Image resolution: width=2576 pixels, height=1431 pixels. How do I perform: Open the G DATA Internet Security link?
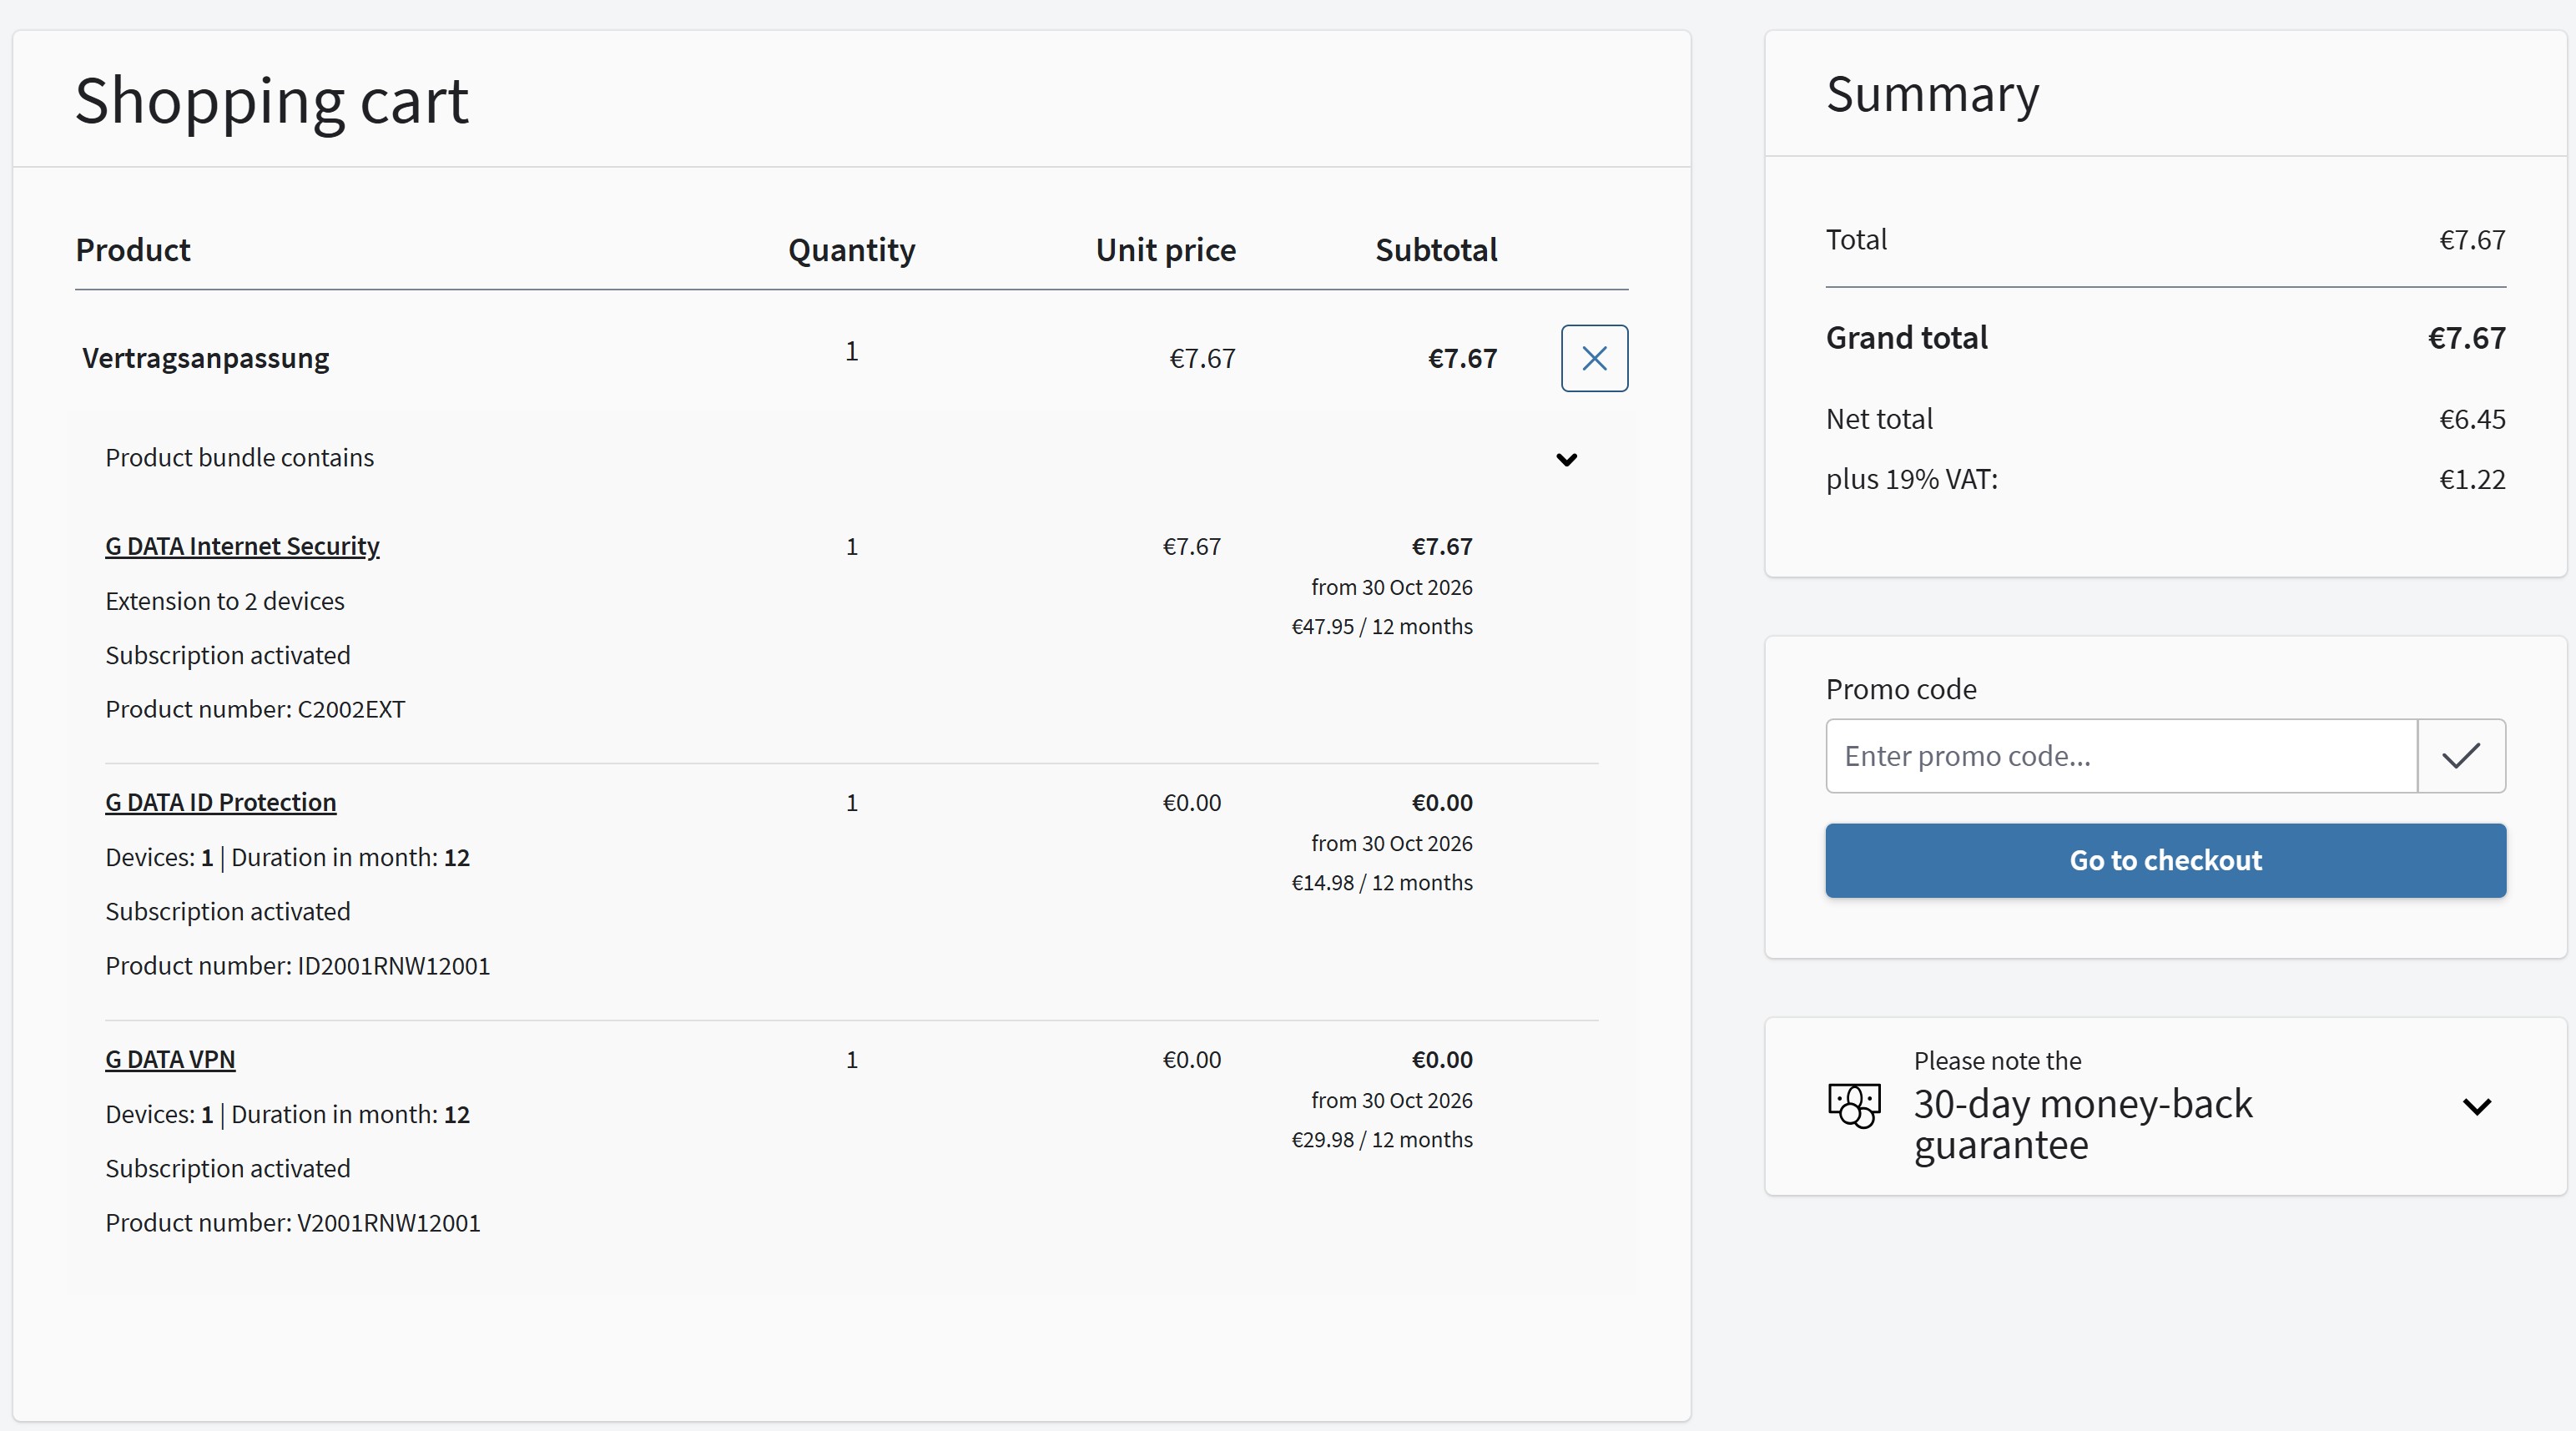point(242,546)
